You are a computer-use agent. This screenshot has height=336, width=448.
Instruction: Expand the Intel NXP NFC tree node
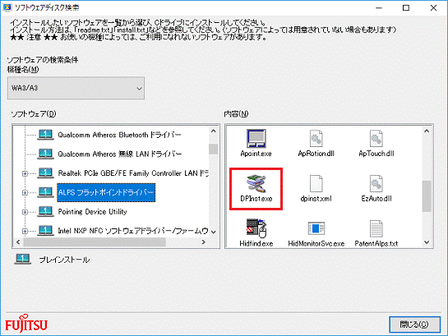[x=25, y=231]
